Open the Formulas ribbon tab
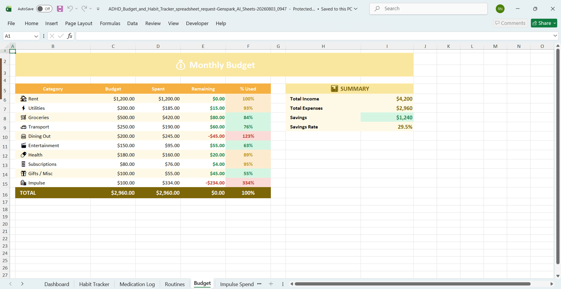The height and width of the screenshot is (289, 561). point(110,23)
